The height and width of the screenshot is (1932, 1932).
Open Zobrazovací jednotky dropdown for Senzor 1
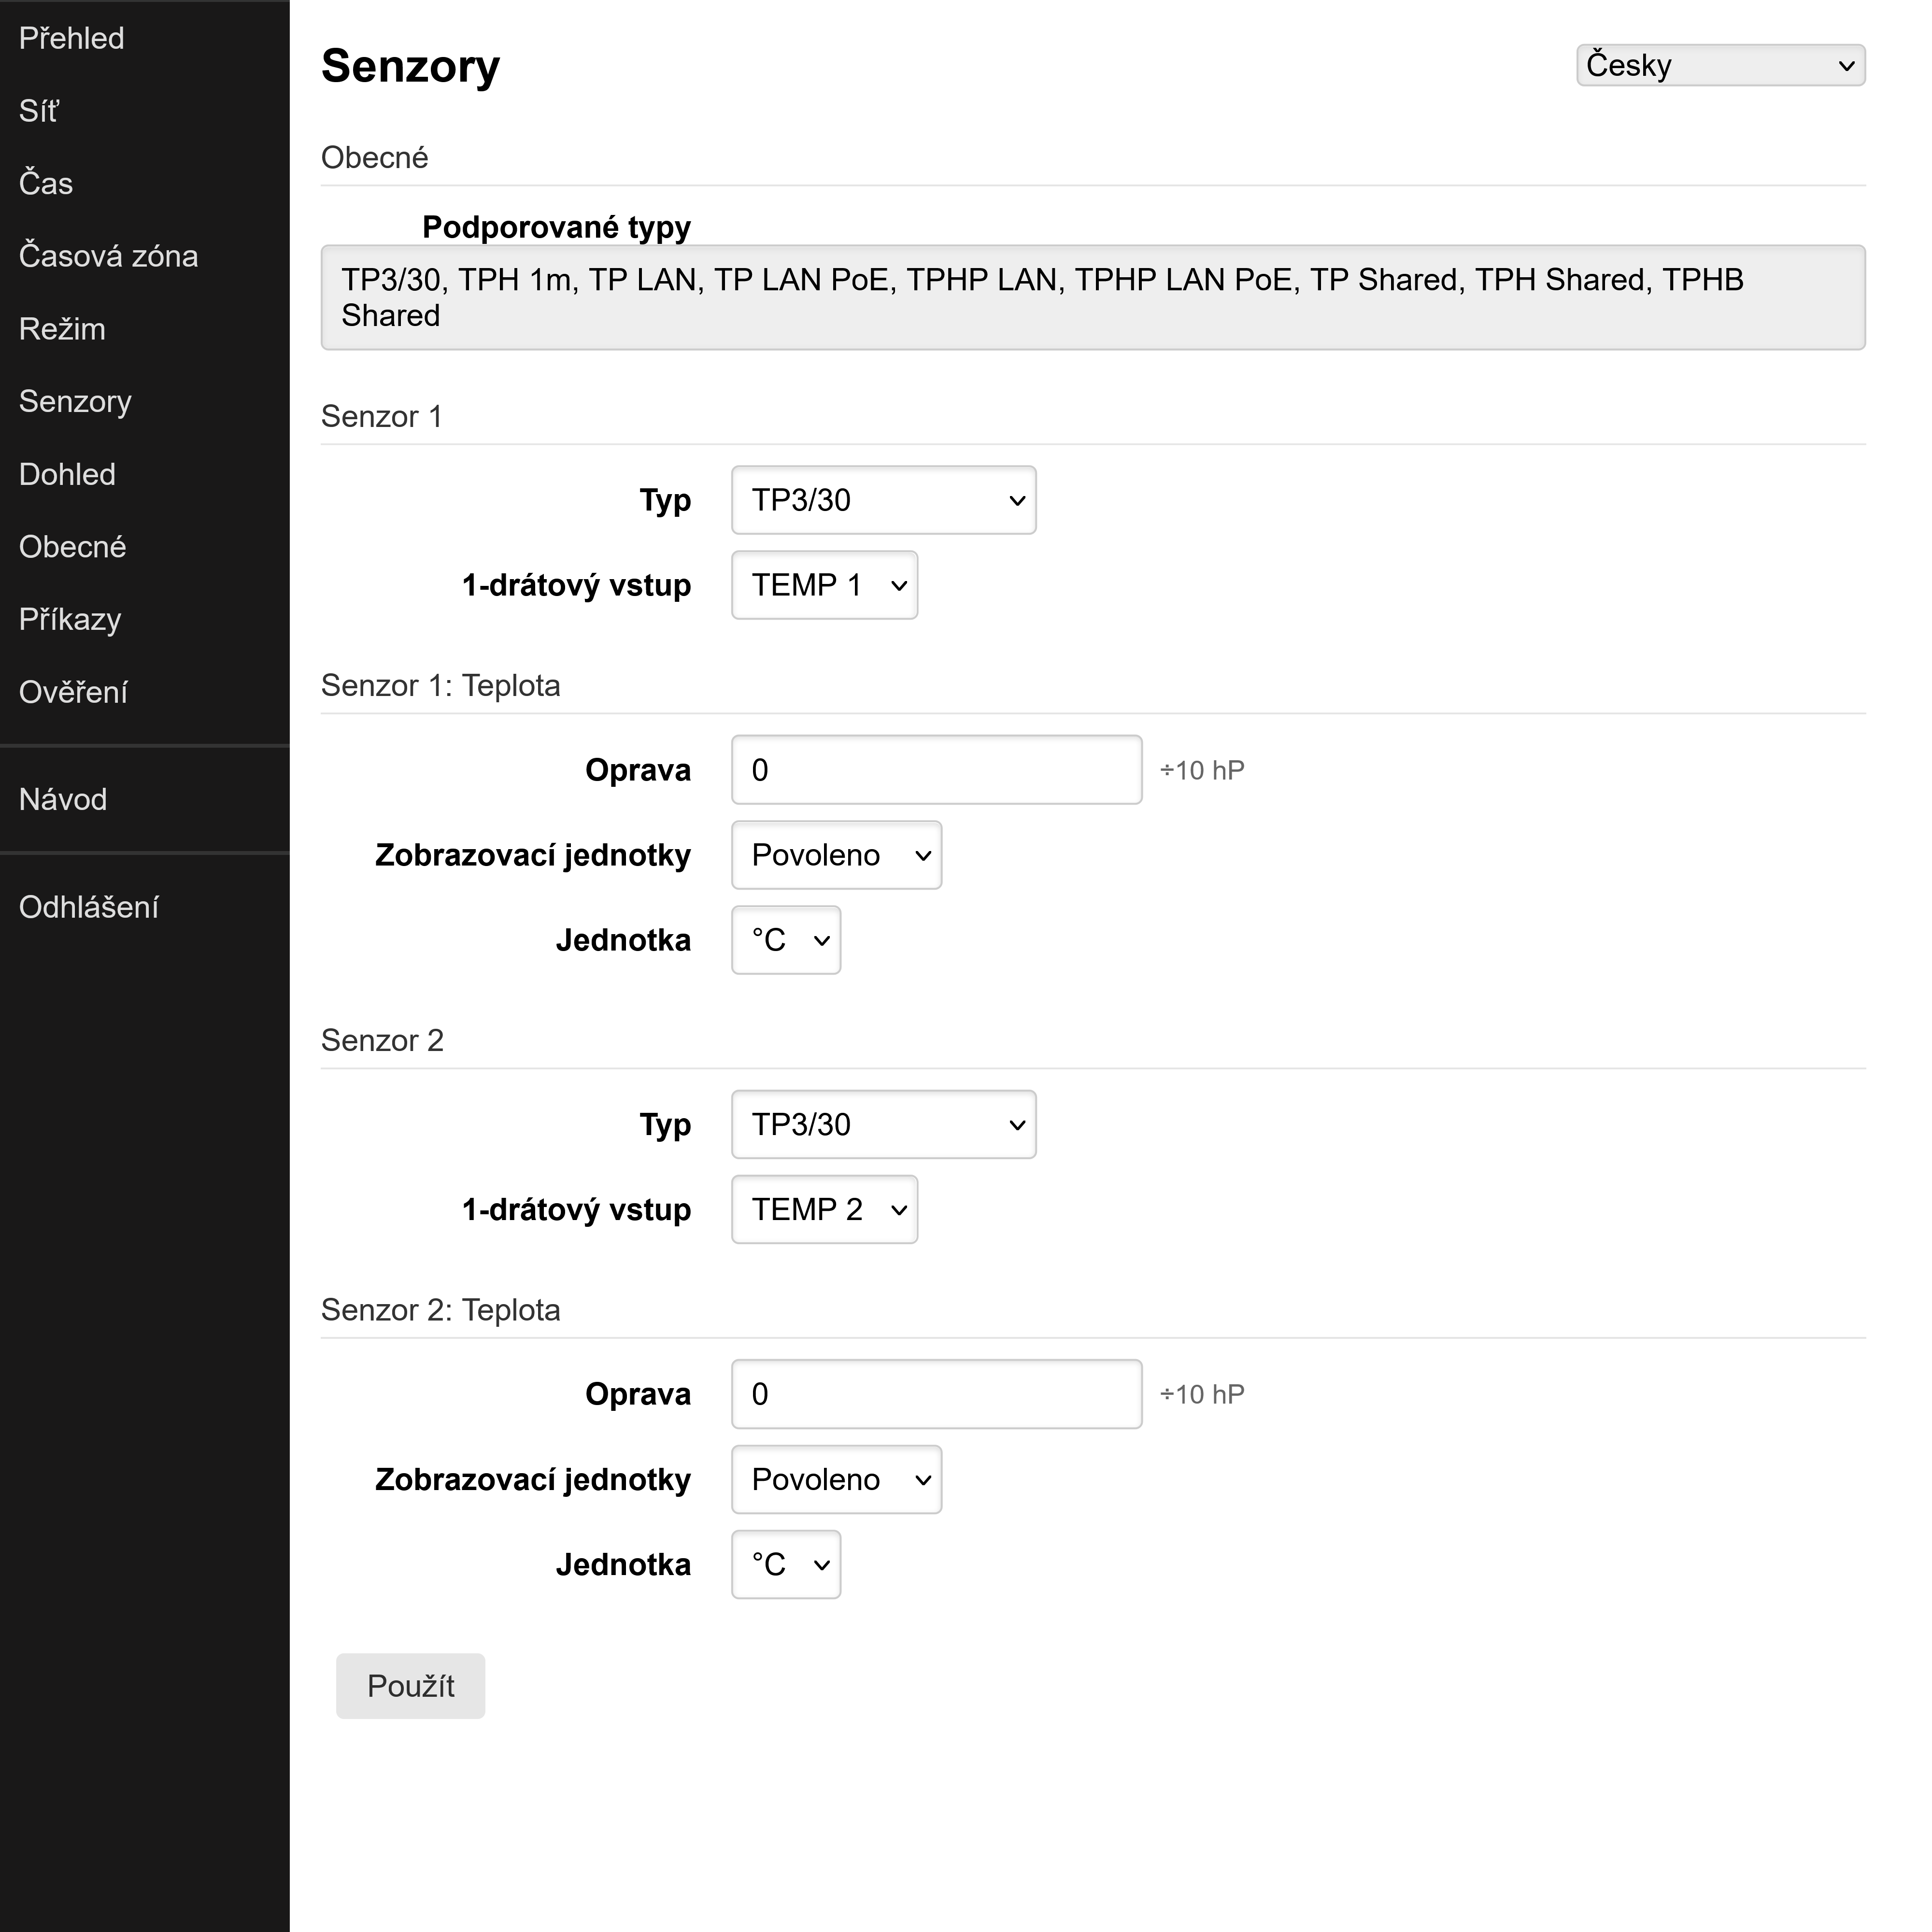pos(836,855)
